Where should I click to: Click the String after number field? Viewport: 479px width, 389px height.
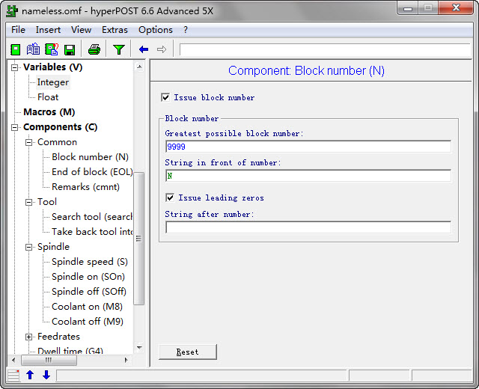[308, 227]
